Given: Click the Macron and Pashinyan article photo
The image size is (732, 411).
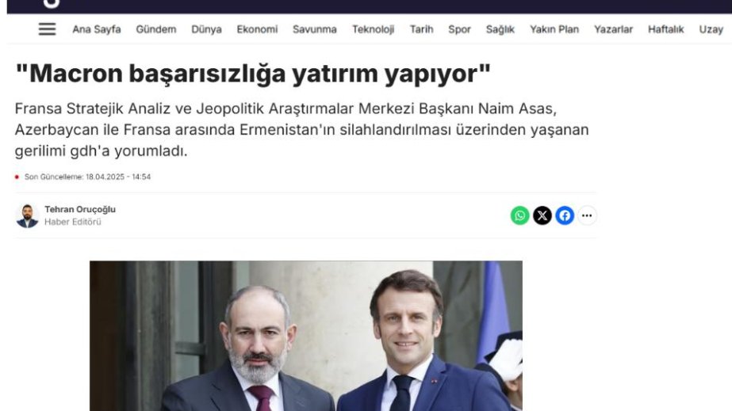Looking at the screenshot, I should click(x=306, y=336).
